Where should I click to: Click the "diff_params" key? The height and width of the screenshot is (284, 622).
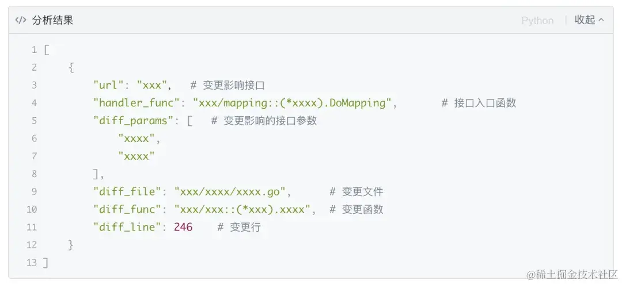coord(131,121)
